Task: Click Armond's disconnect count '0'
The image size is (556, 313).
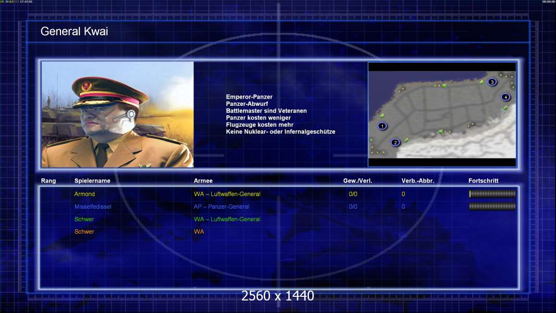Action: click(x=403, y=194)
